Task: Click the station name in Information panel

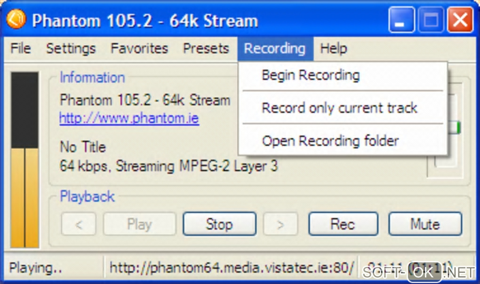Action: [145, 100]
